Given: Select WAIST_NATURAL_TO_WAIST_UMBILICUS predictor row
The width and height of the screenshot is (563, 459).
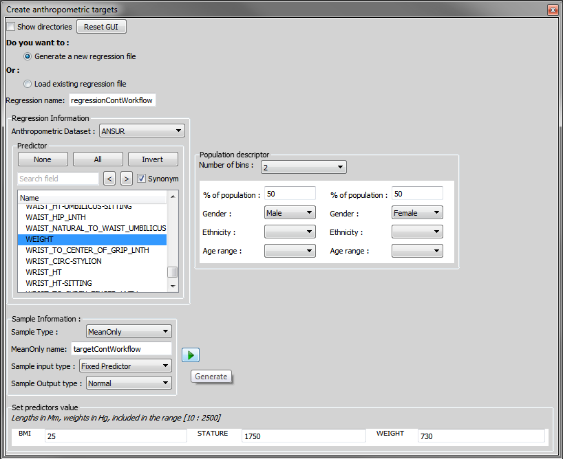Looking at the screenshot, I should (x=92, y=228).
